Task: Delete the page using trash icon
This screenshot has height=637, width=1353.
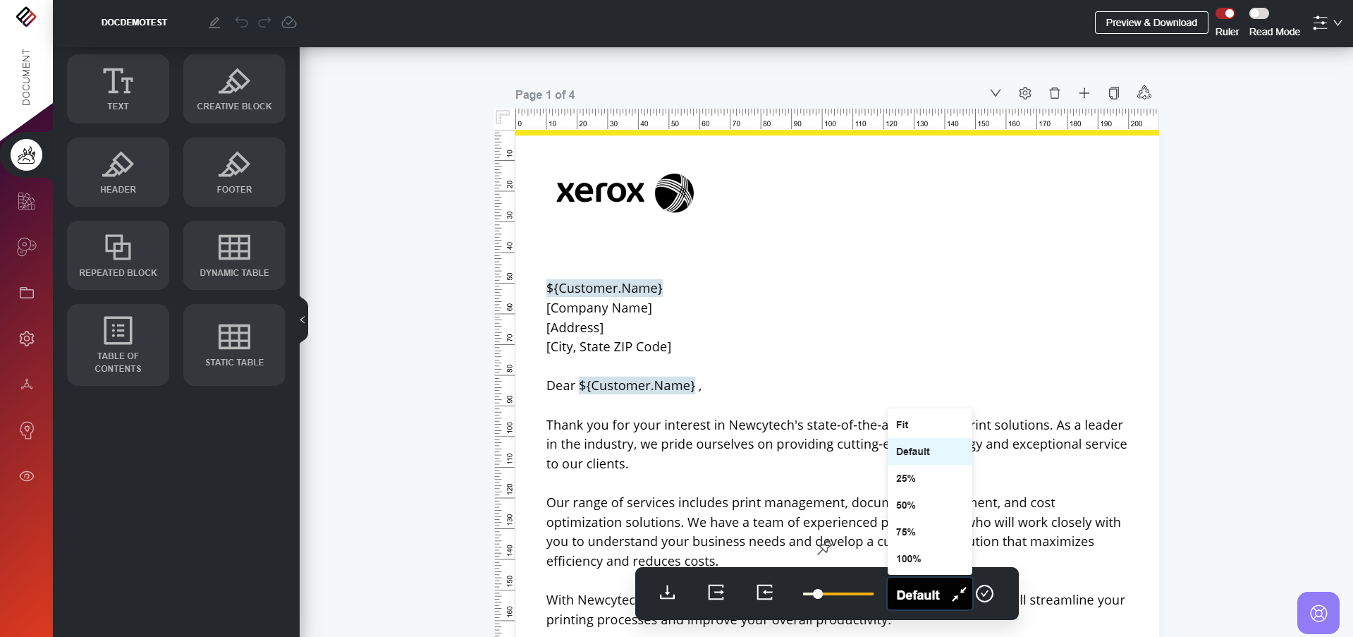Action: (1055, 93)
